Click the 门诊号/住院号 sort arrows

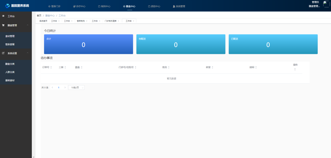point(136,67)
